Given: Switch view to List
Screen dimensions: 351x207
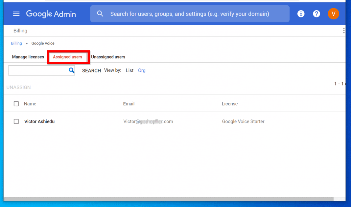Looking at the screenshot, I should point(129,70).
